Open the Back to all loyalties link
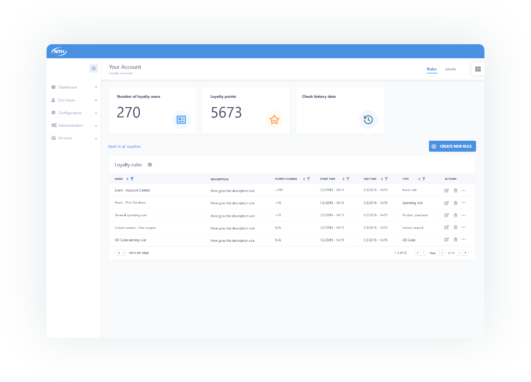This screenshot has width=531, height=382. [124, 146]
